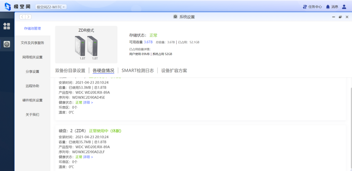Select 远程协助 in the left panel

point(32,85)
